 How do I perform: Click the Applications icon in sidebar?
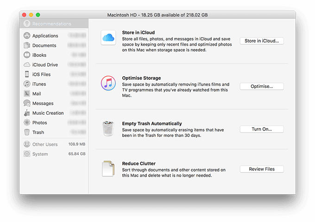tap(27, 36)
